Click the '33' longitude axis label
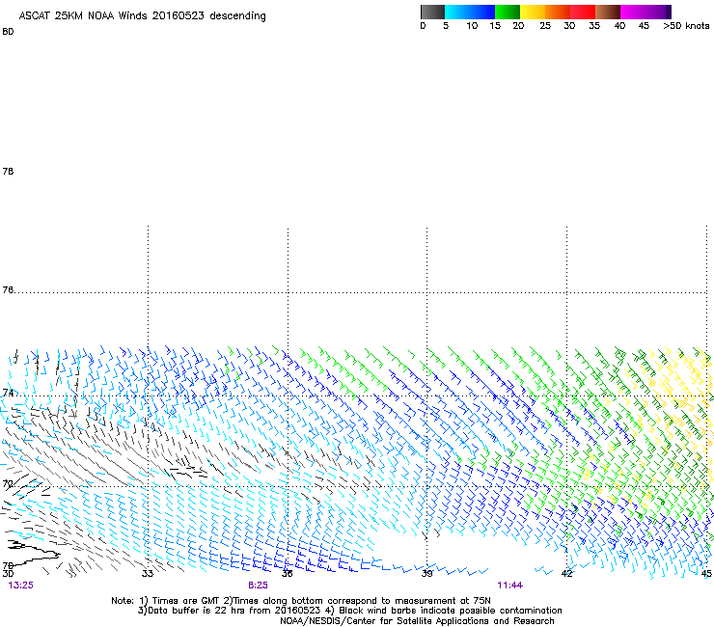The image size is (714, 627). (147, 573)
